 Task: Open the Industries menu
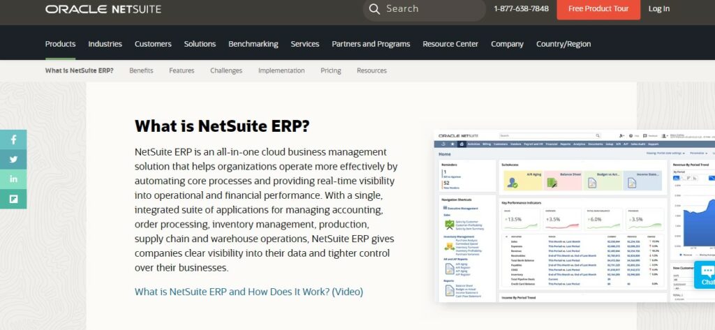pos(105,44)
